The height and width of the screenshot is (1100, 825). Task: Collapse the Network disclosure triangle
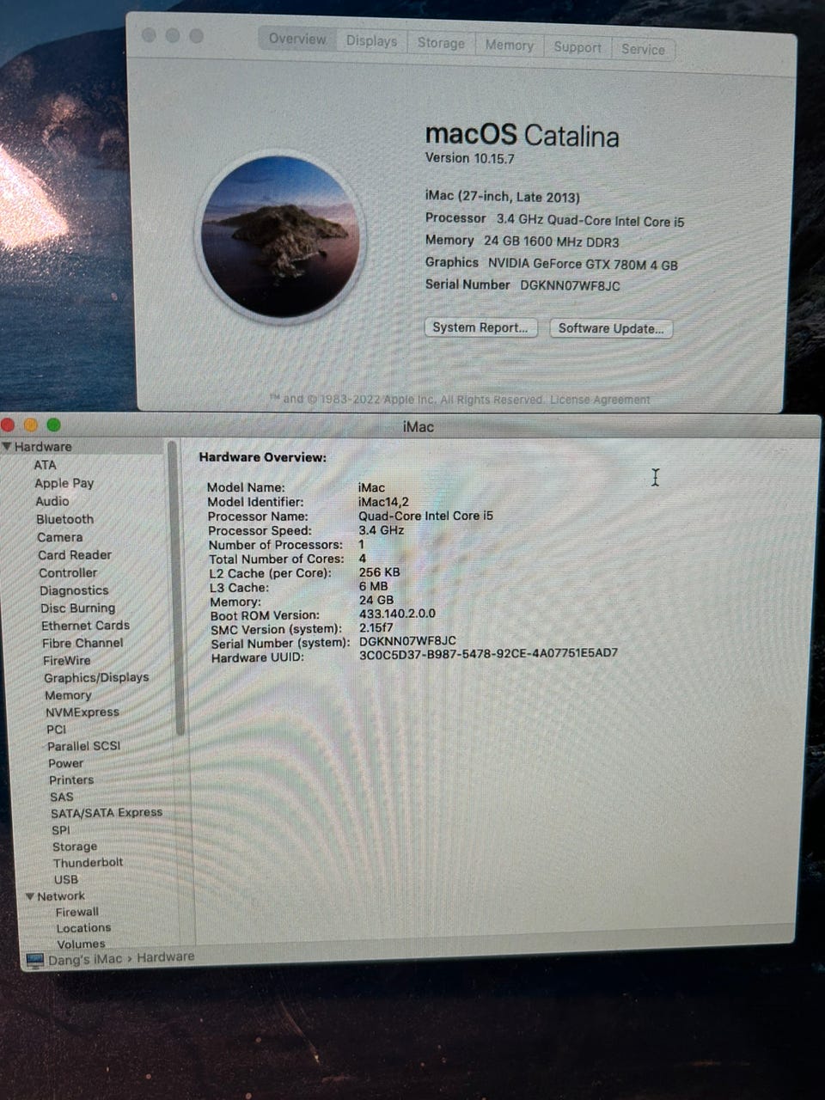click(30, 896)
